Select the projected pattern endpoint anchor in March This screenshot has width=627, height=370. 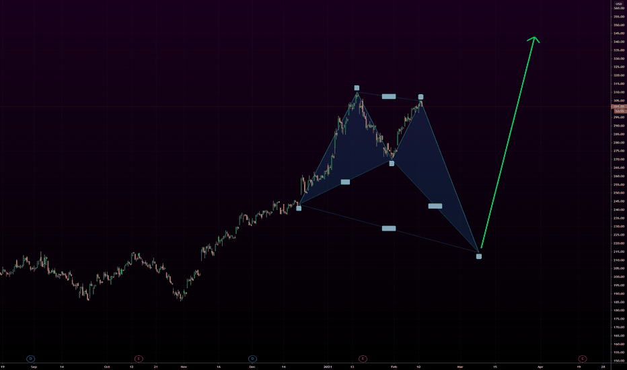[x=479, y=256]
